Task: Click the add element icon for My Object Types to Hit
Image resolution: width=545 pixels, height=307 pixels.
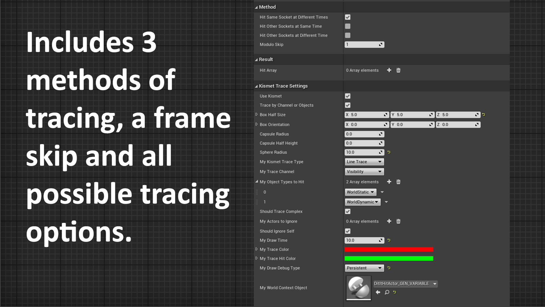Action: click(x=389, y=181)
